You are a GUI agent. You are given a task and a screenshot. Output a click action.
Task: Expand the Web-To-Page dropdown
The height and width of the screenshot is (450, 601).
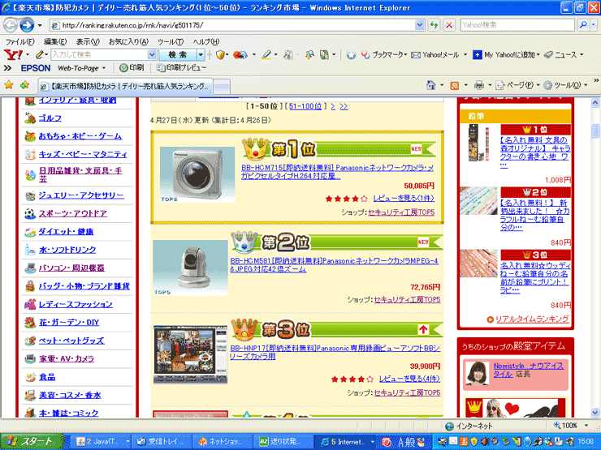point(104,68)
